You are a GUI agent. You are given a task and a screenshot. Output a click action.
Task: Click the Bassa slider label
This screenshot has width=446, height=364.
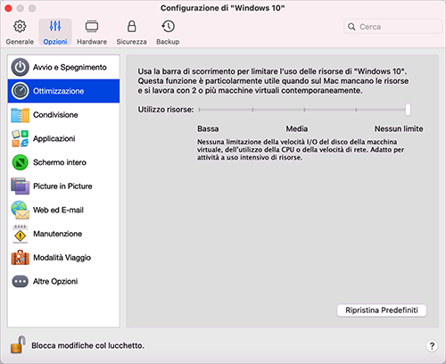[208, 128]
